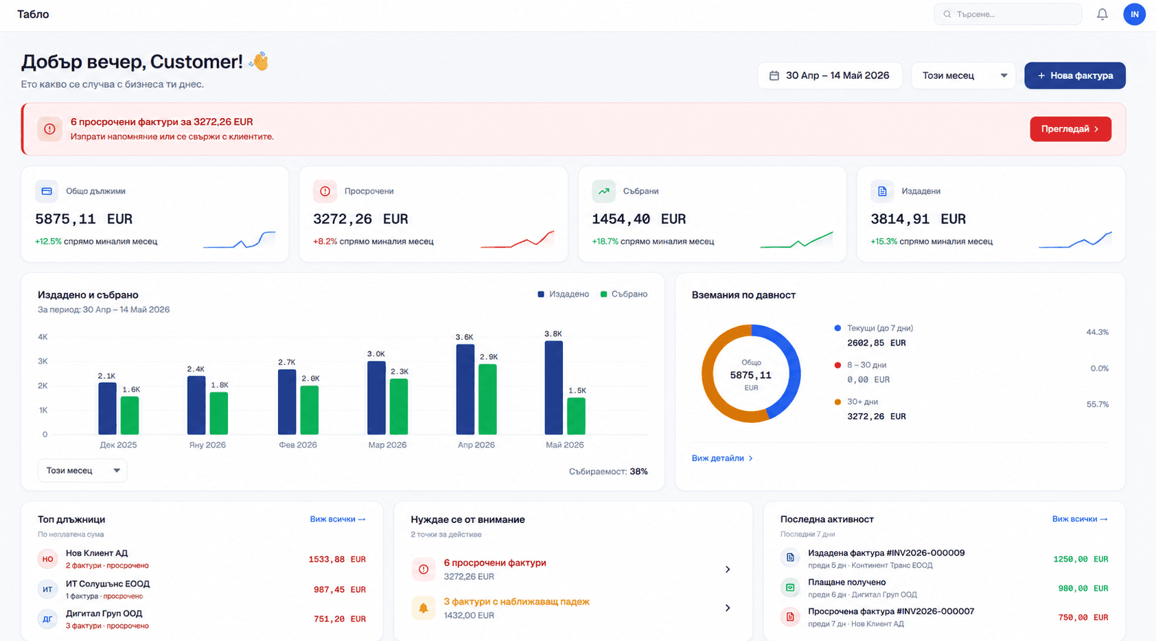The image size is (1156, 641).
Task: Click the ИТ avatar of ИТ Солушънс ЕООД
Action: [47, 589]
